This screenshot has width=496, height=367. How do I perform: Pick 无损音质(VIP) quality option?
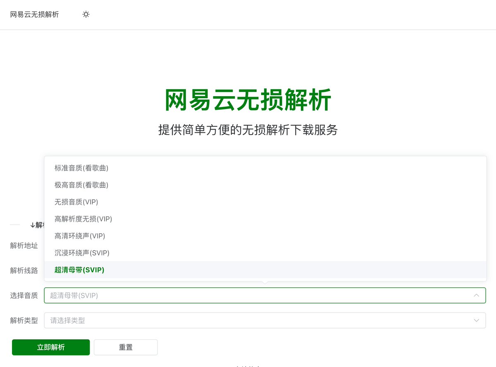coord(265,202)
